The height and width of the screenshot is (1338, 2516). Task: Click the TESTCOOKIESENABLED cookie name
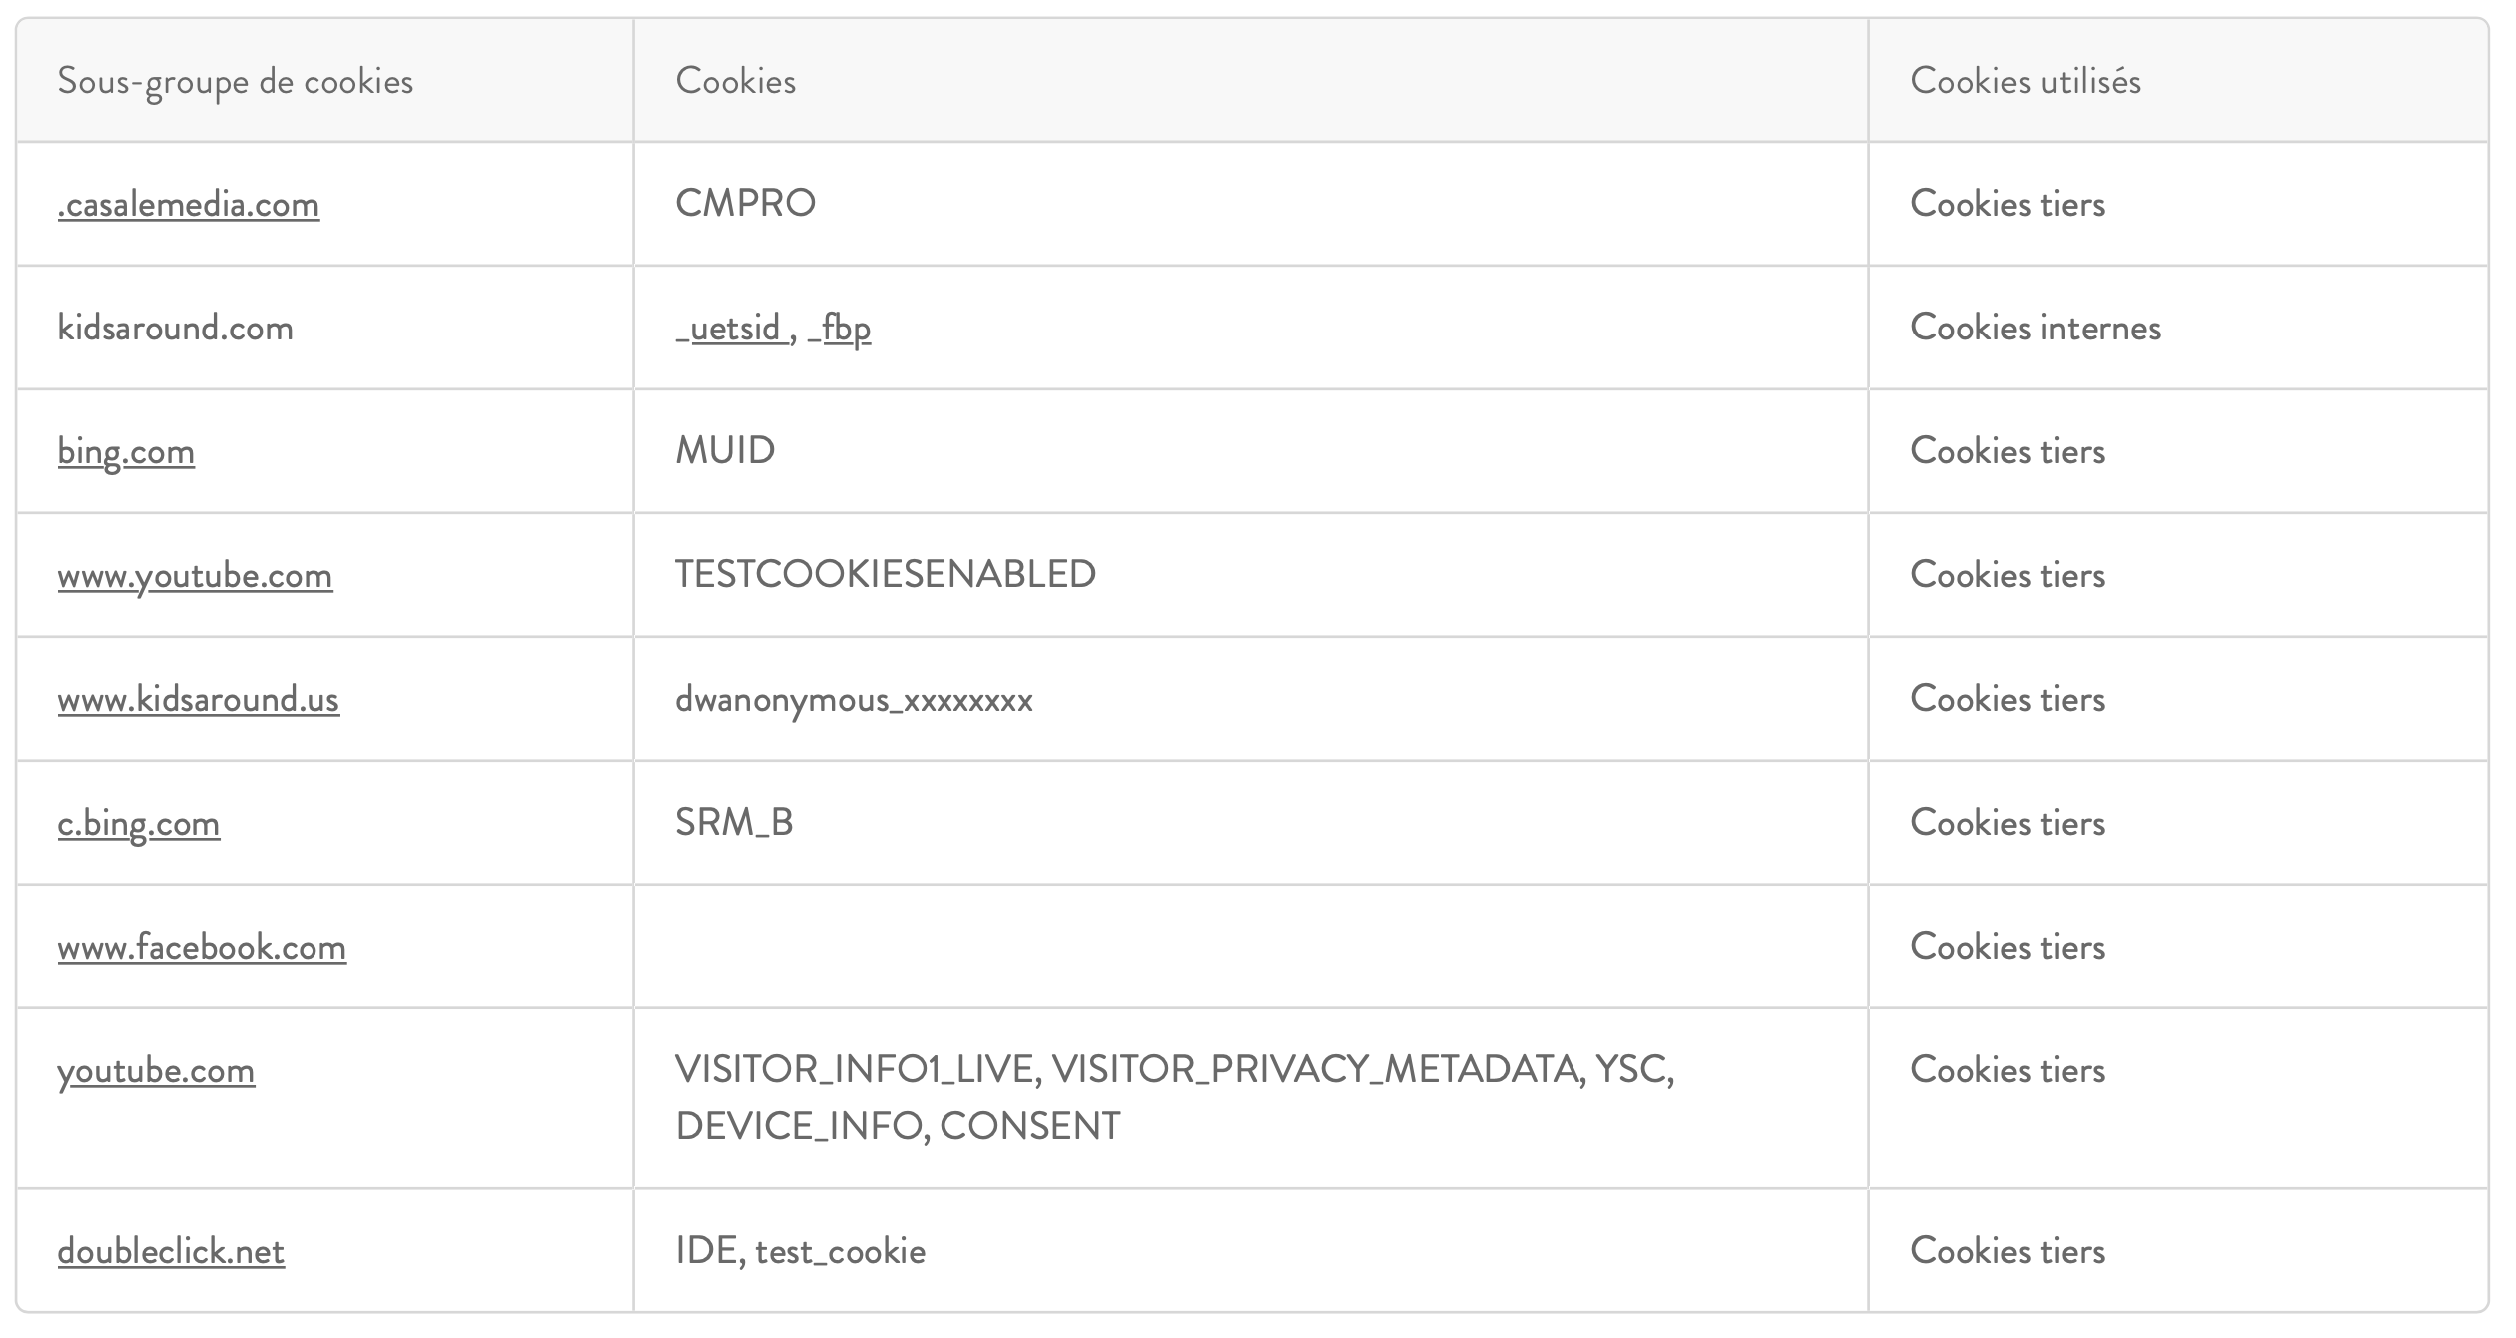(x=886, y=575)
